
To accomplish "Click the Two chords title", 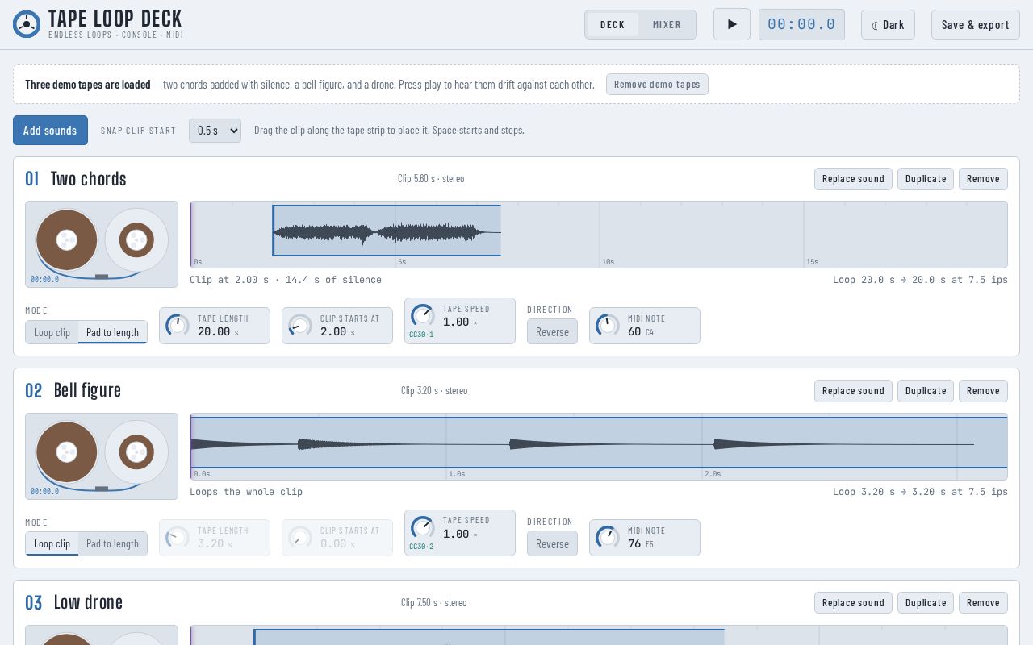I will 89,179.
